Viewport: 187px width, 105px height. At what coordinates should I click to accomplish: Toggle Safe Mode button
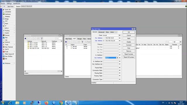click(10, 6)
